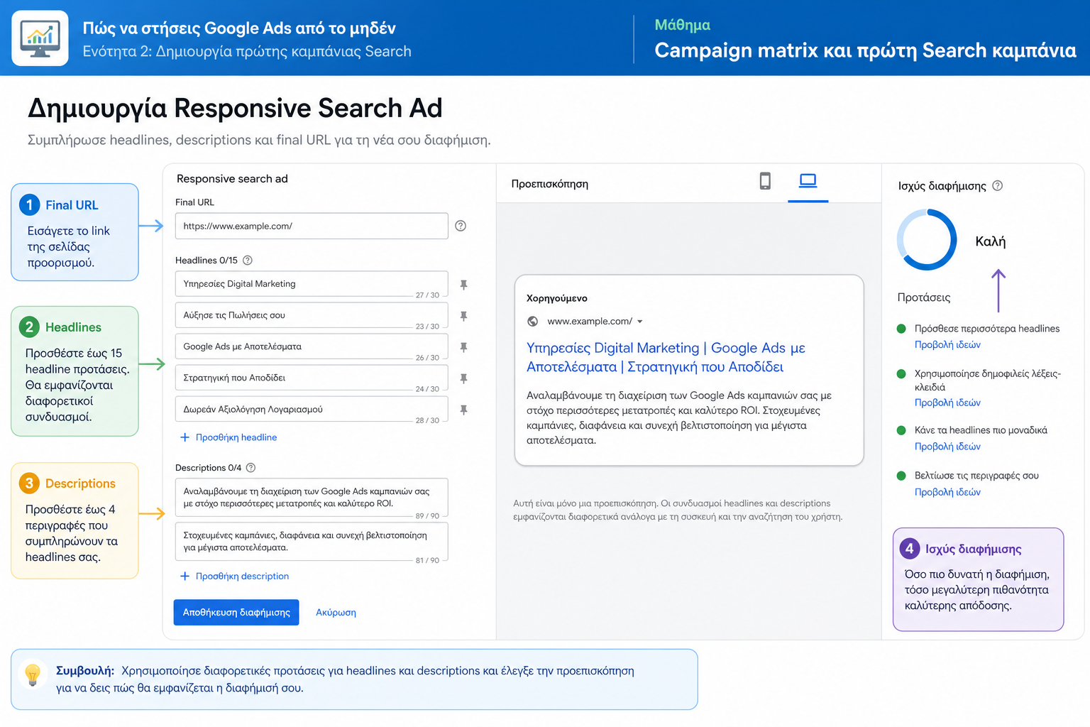Edit the 'Google Ads με Αποτελέσματα' field

[312, 346]
